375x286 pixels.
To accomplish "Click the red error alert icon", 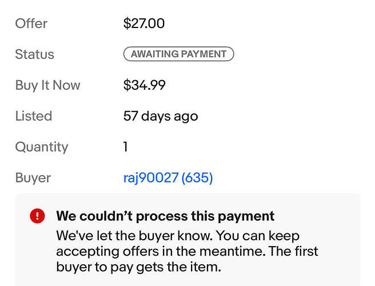I will [37, 216].
